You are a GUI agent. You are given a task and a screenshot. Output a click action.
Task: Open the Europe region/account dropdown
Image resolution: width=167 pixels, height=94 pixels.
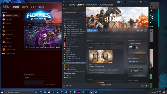[34, 77]
